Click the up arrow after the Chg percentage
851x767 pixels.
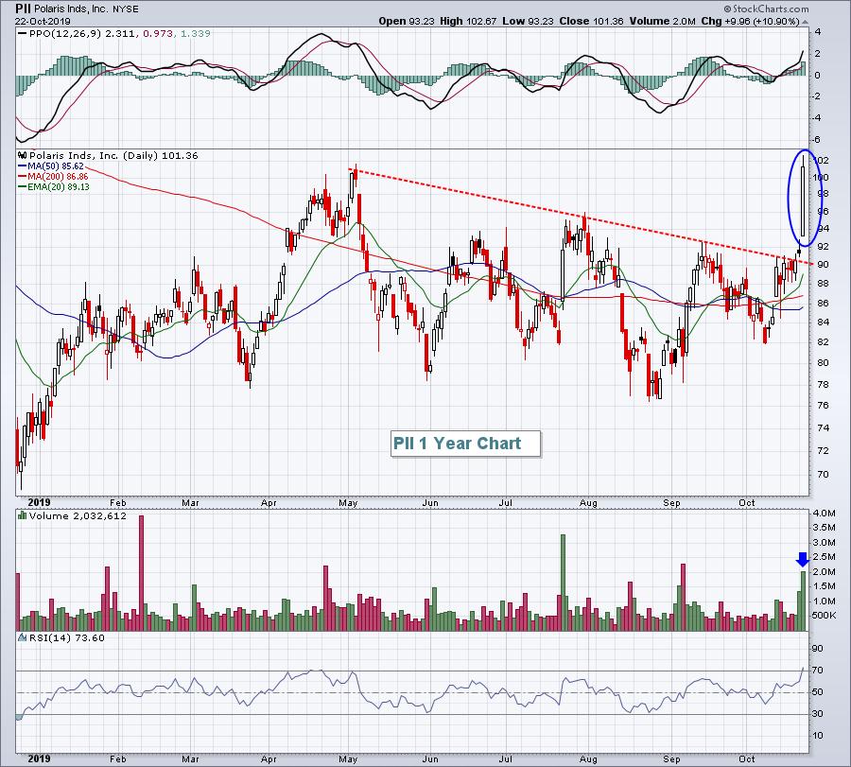(806, 22)
